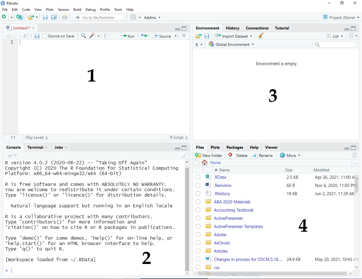Enable the Source on Save checkbox
Image resolution: width=362 pixels, height=279 pixels.
45,36
